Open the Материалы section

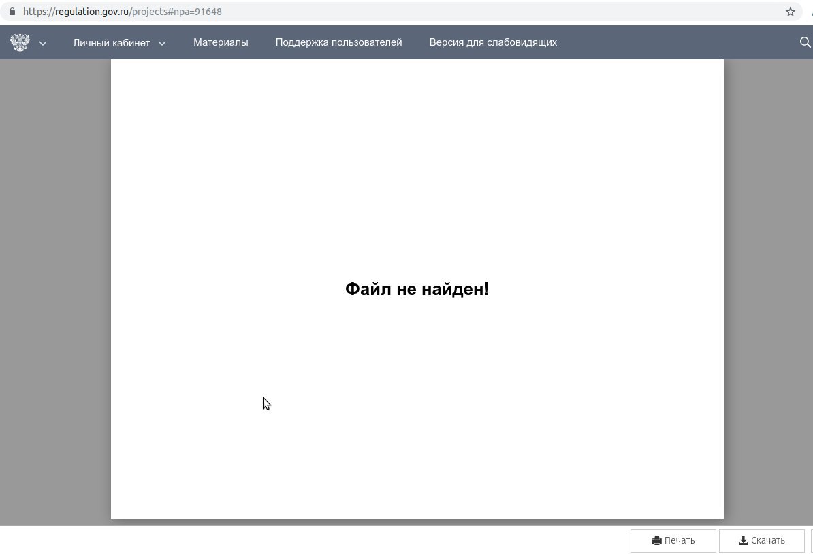point(221,42)
